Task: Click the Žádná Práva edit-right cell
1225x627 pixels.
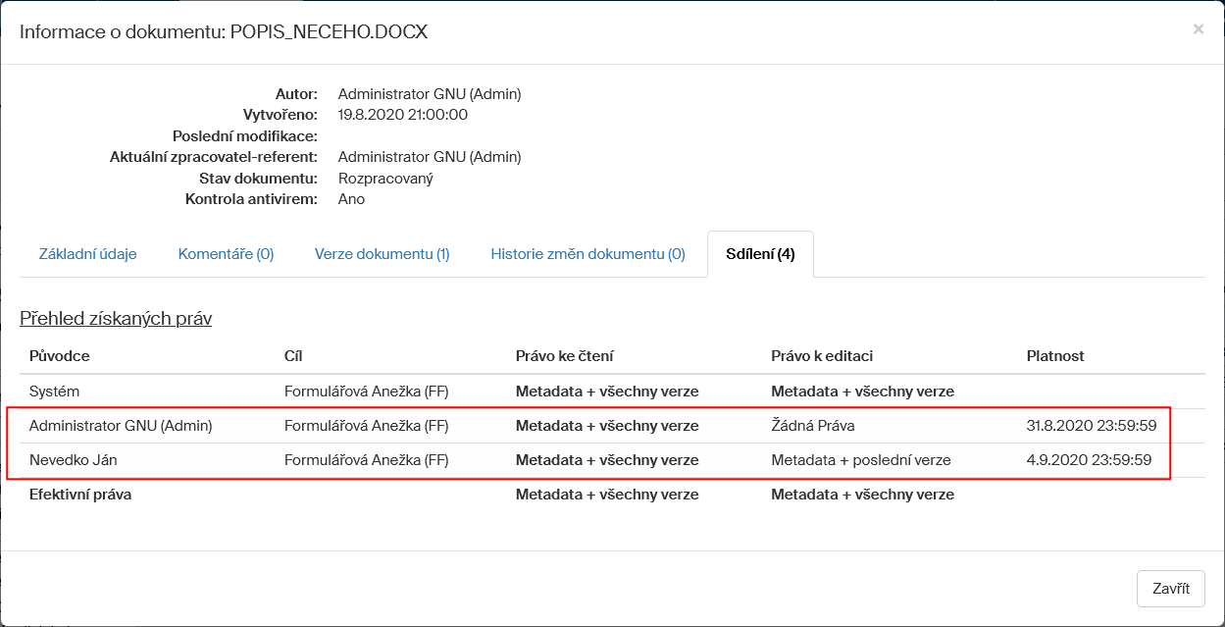Action: click(x=815, y=426)
